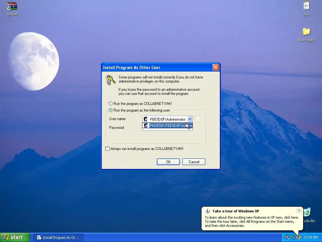Click the Password label
Viewport: 322px width, 242px height.
click(x=117, y=128)
